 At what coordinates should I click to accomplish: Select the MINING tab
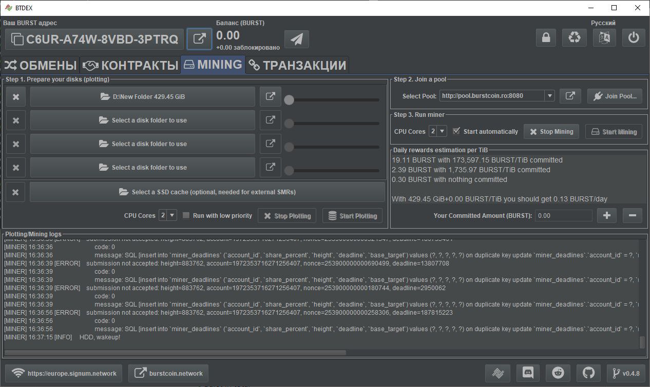coord(213,65)
